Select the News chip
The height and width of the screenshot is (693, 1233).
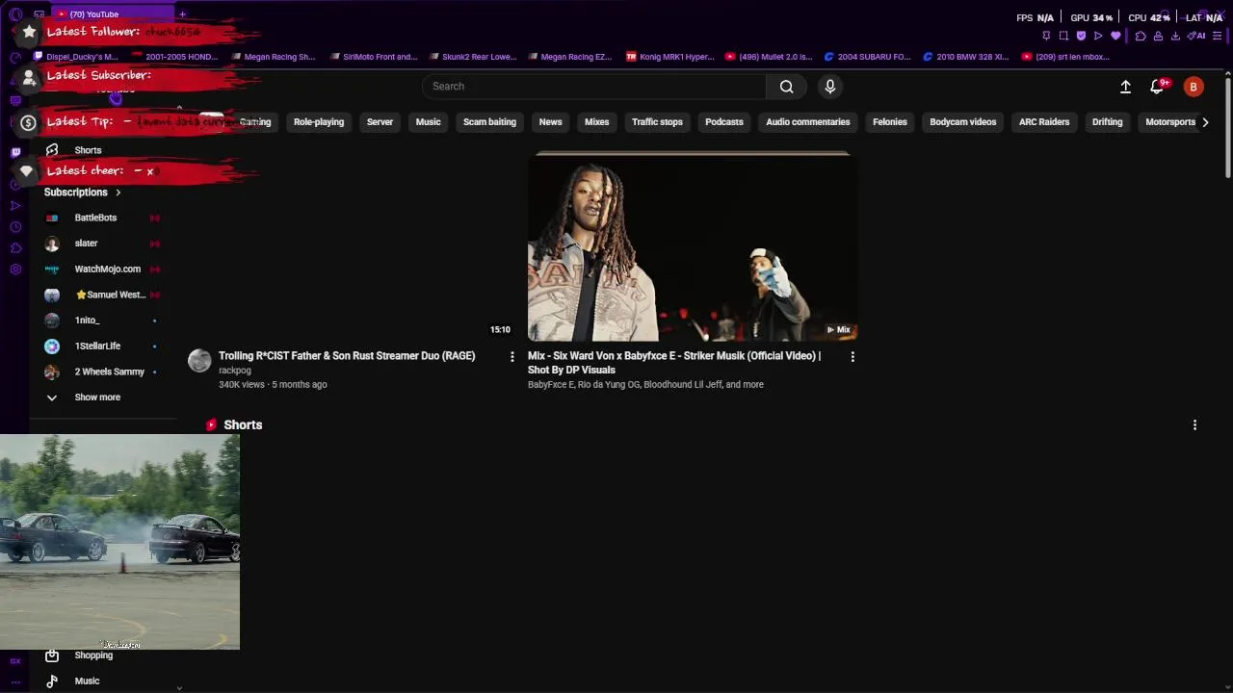[x=550, y=122]
